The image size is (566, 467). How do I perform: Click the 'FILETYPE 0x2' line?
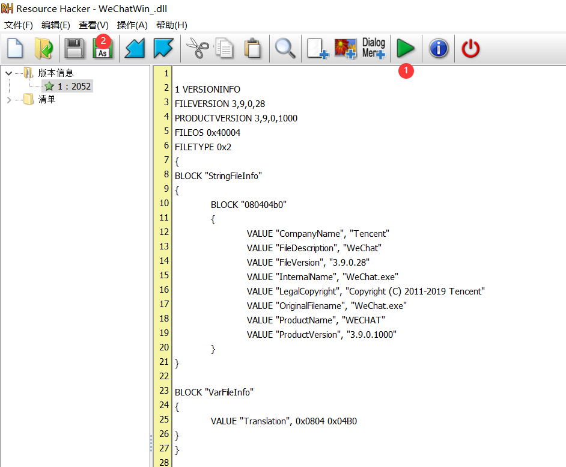click(x=203, y=147)
